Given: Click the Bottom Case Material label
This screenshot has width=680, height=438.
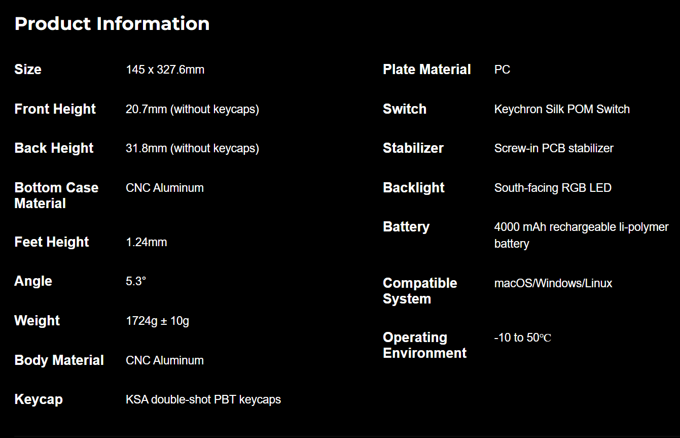Looking at the screenshot, I should click(x=56, y=195).
